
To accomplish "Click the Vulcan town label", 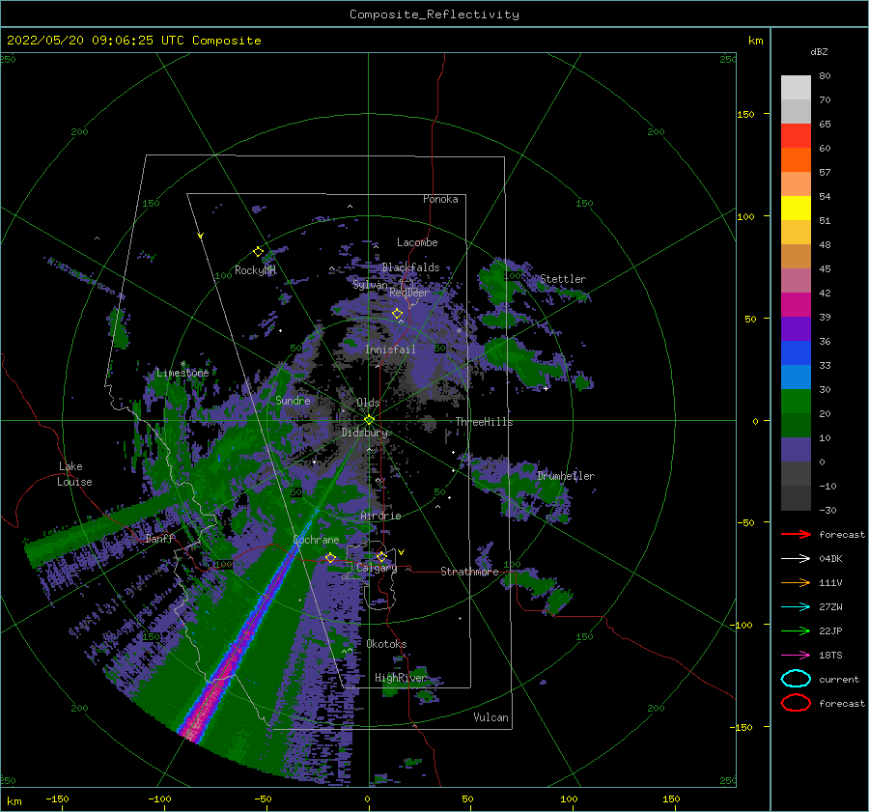I will (491, 717).
